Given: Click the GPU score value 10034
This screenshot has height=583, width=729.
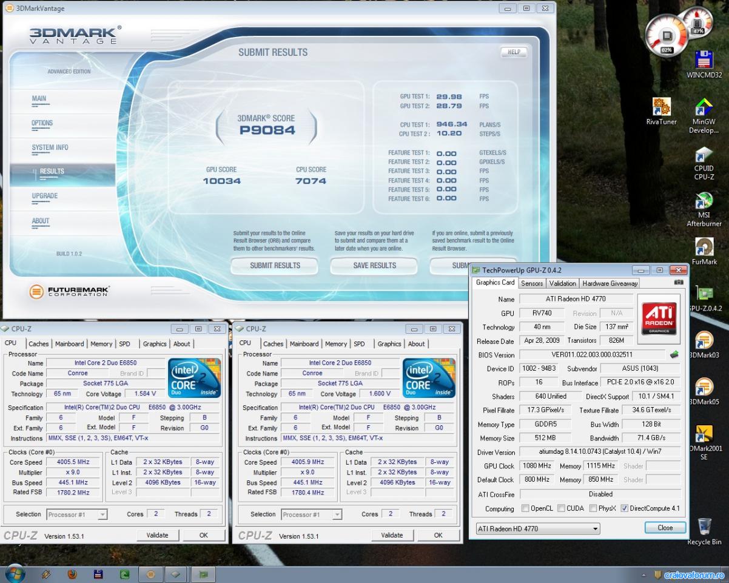Looking at the screenshot, I should pos(221,181).
